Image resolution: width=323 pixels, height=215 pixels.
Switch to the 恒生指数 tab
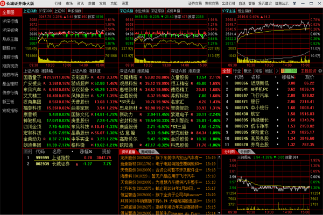click(244, 11)
